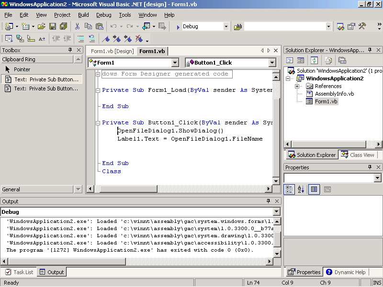Collapse the Form1_Load sub outline
This screenshot has width=383, height=287.
click(98, 90)
